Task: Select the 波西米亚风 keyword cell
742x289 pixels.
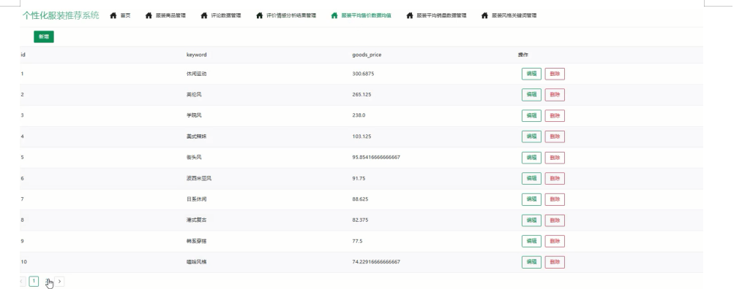Action: point(199,179)
